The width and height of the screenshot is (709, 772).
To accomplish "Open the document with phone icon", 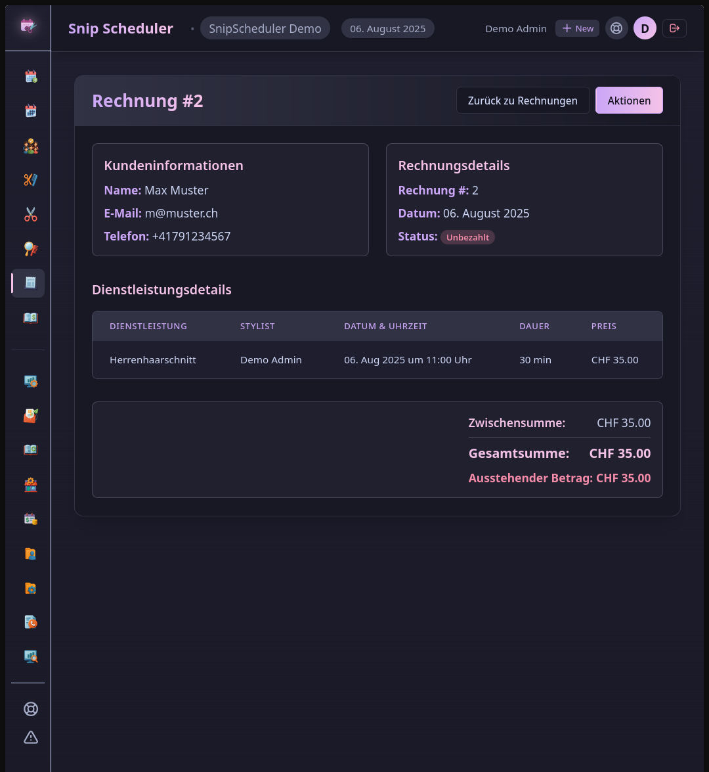I will tap(31, 622).
